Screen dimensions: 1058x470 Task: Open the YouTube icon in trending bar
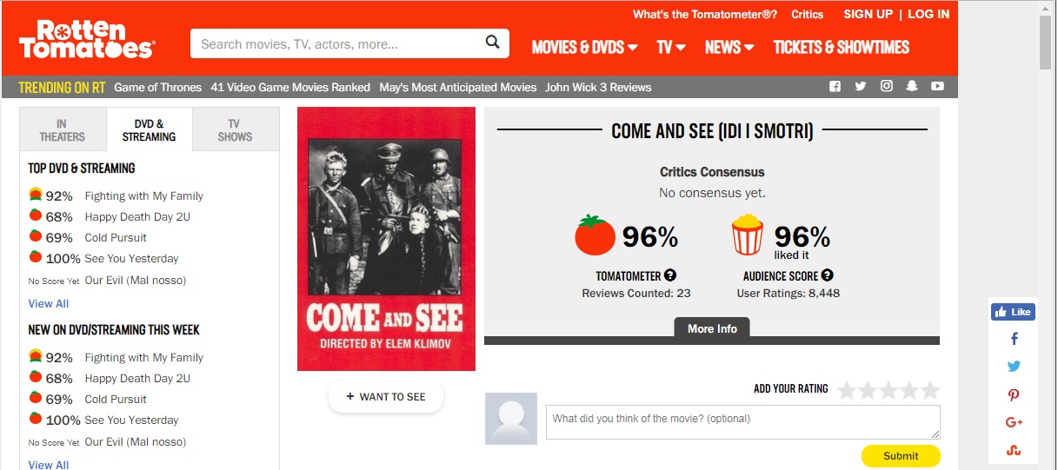click(937, 86)
